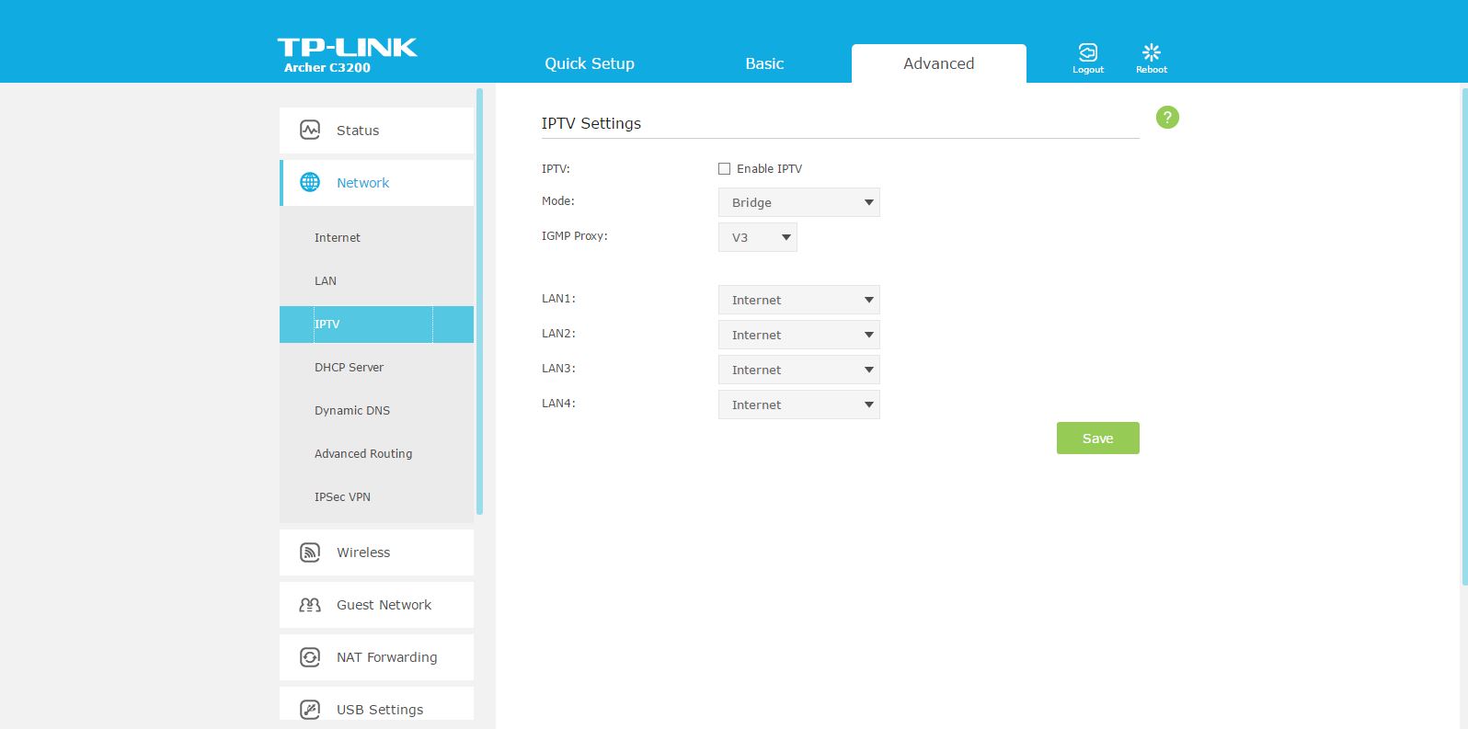This screenshot has height=729, width=1468.
Task: Open the LAN4 dropdown
Action: click(798, 404)
